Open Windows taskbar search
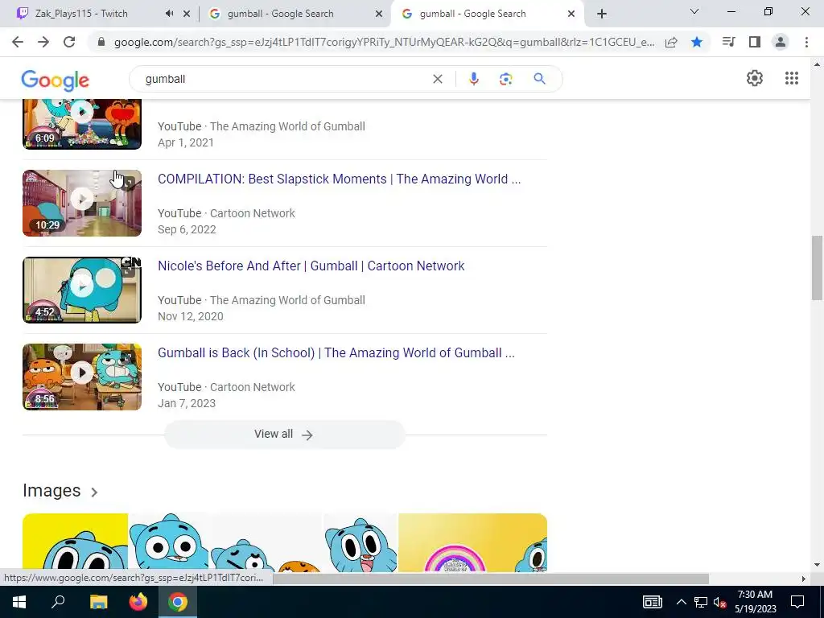This screenshot has width=824, height=618. pyautogui.click(x=58, y=602)
